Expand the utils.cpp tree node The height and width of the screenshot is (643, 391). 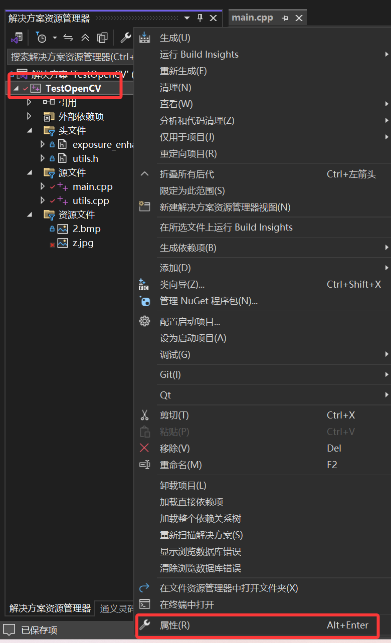coord(43,201)
